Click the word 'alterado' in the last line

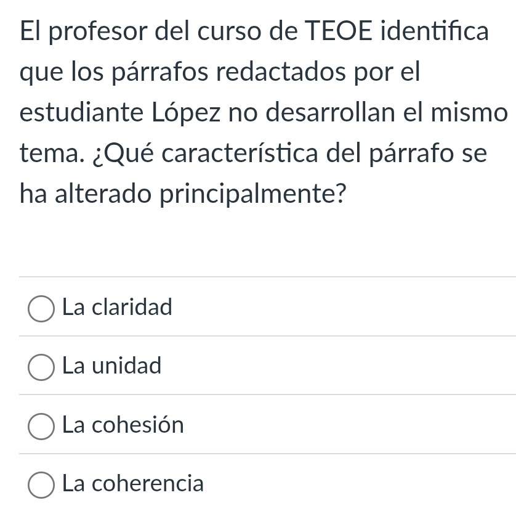tap(103, 194)
